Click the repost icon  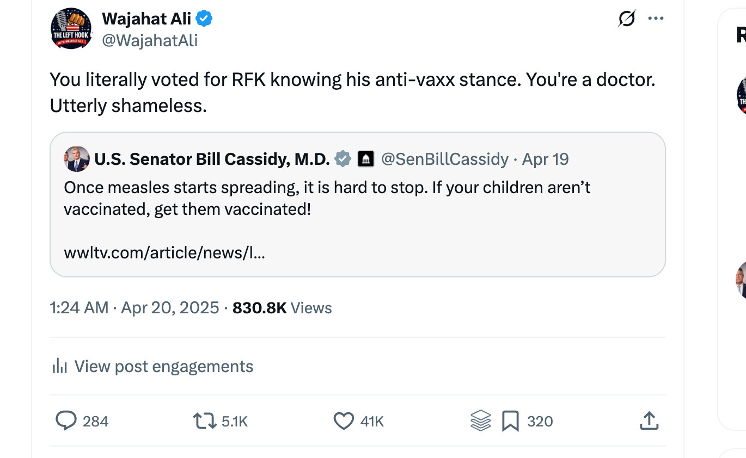[x=204, y=421]
